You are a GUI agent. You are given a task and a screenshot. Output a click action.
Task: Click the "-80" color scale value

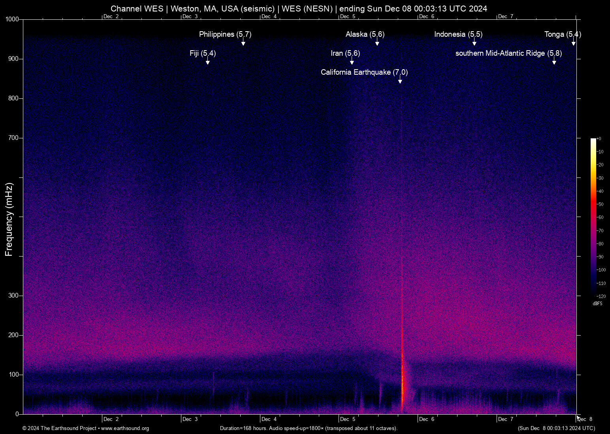600,244
